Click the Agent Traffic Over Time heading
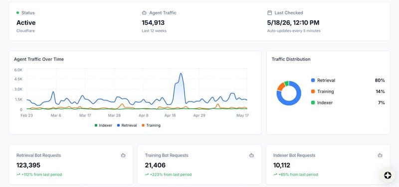Image resolution: width=399 pixels, height=187 pixels. click(x=39, y=59)
